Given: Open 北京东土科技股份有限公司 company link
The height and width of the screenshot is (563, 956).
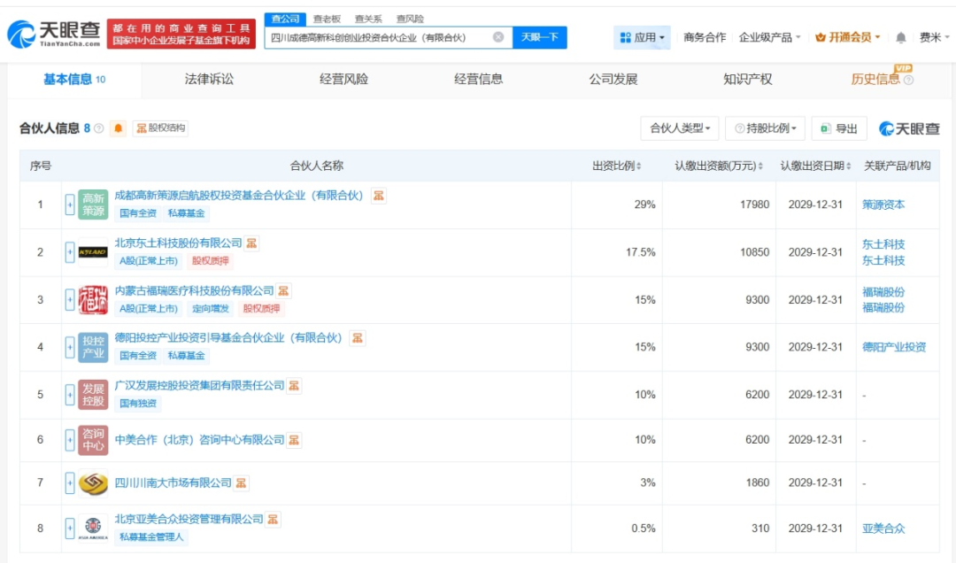Looking at the screenshot, I should pyautogui.click(x=179, y=243).
